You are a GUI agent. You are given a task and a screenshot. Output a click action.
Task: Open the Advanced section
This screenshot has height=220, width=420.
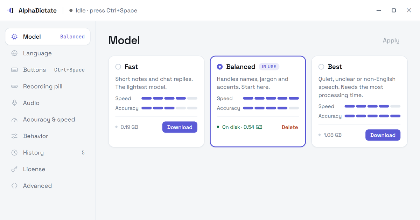48,186
